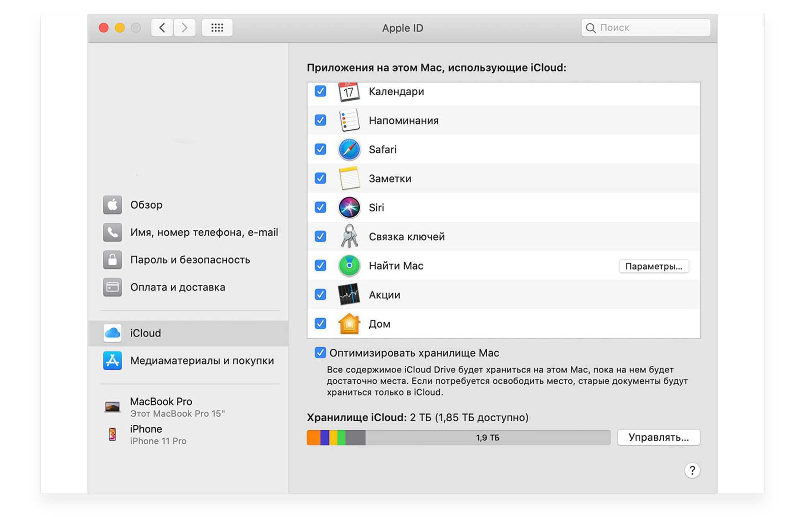Viewport: 802px width, 517px height.
Task: Toggle the Заметки checkbox
Action: click(x=320, y=178)
